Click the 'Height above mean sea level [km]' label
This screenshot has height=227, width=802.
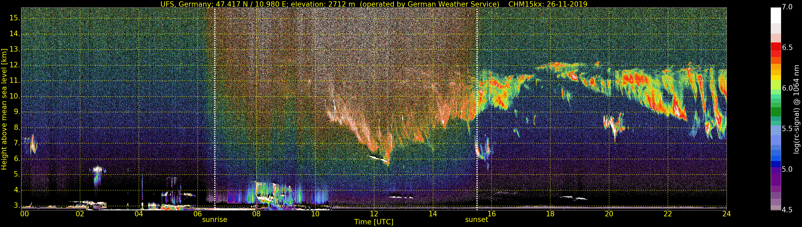pyautogui.click(x=4, y=109)
